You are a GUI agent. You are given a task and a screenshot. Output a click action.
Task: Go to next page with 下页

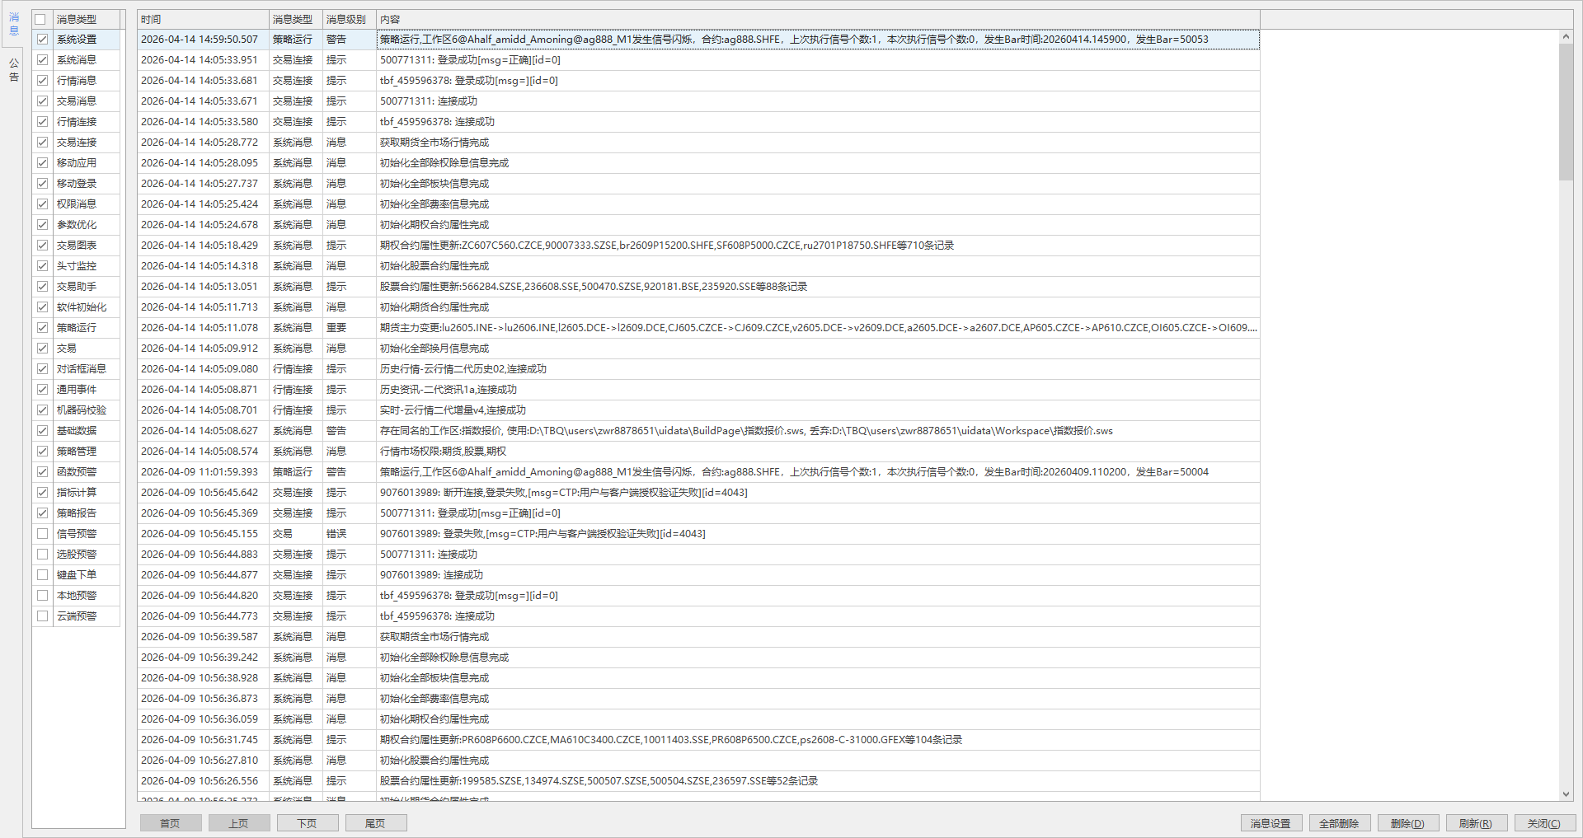pyautogui.click(x=308, y=823)
